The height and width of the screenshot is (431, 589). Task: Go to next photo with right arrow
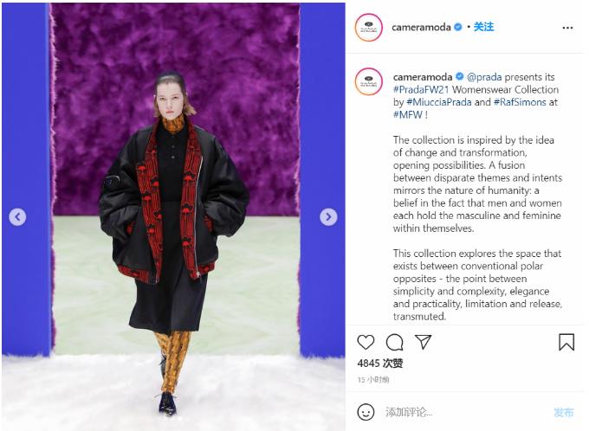click(328, 217)
